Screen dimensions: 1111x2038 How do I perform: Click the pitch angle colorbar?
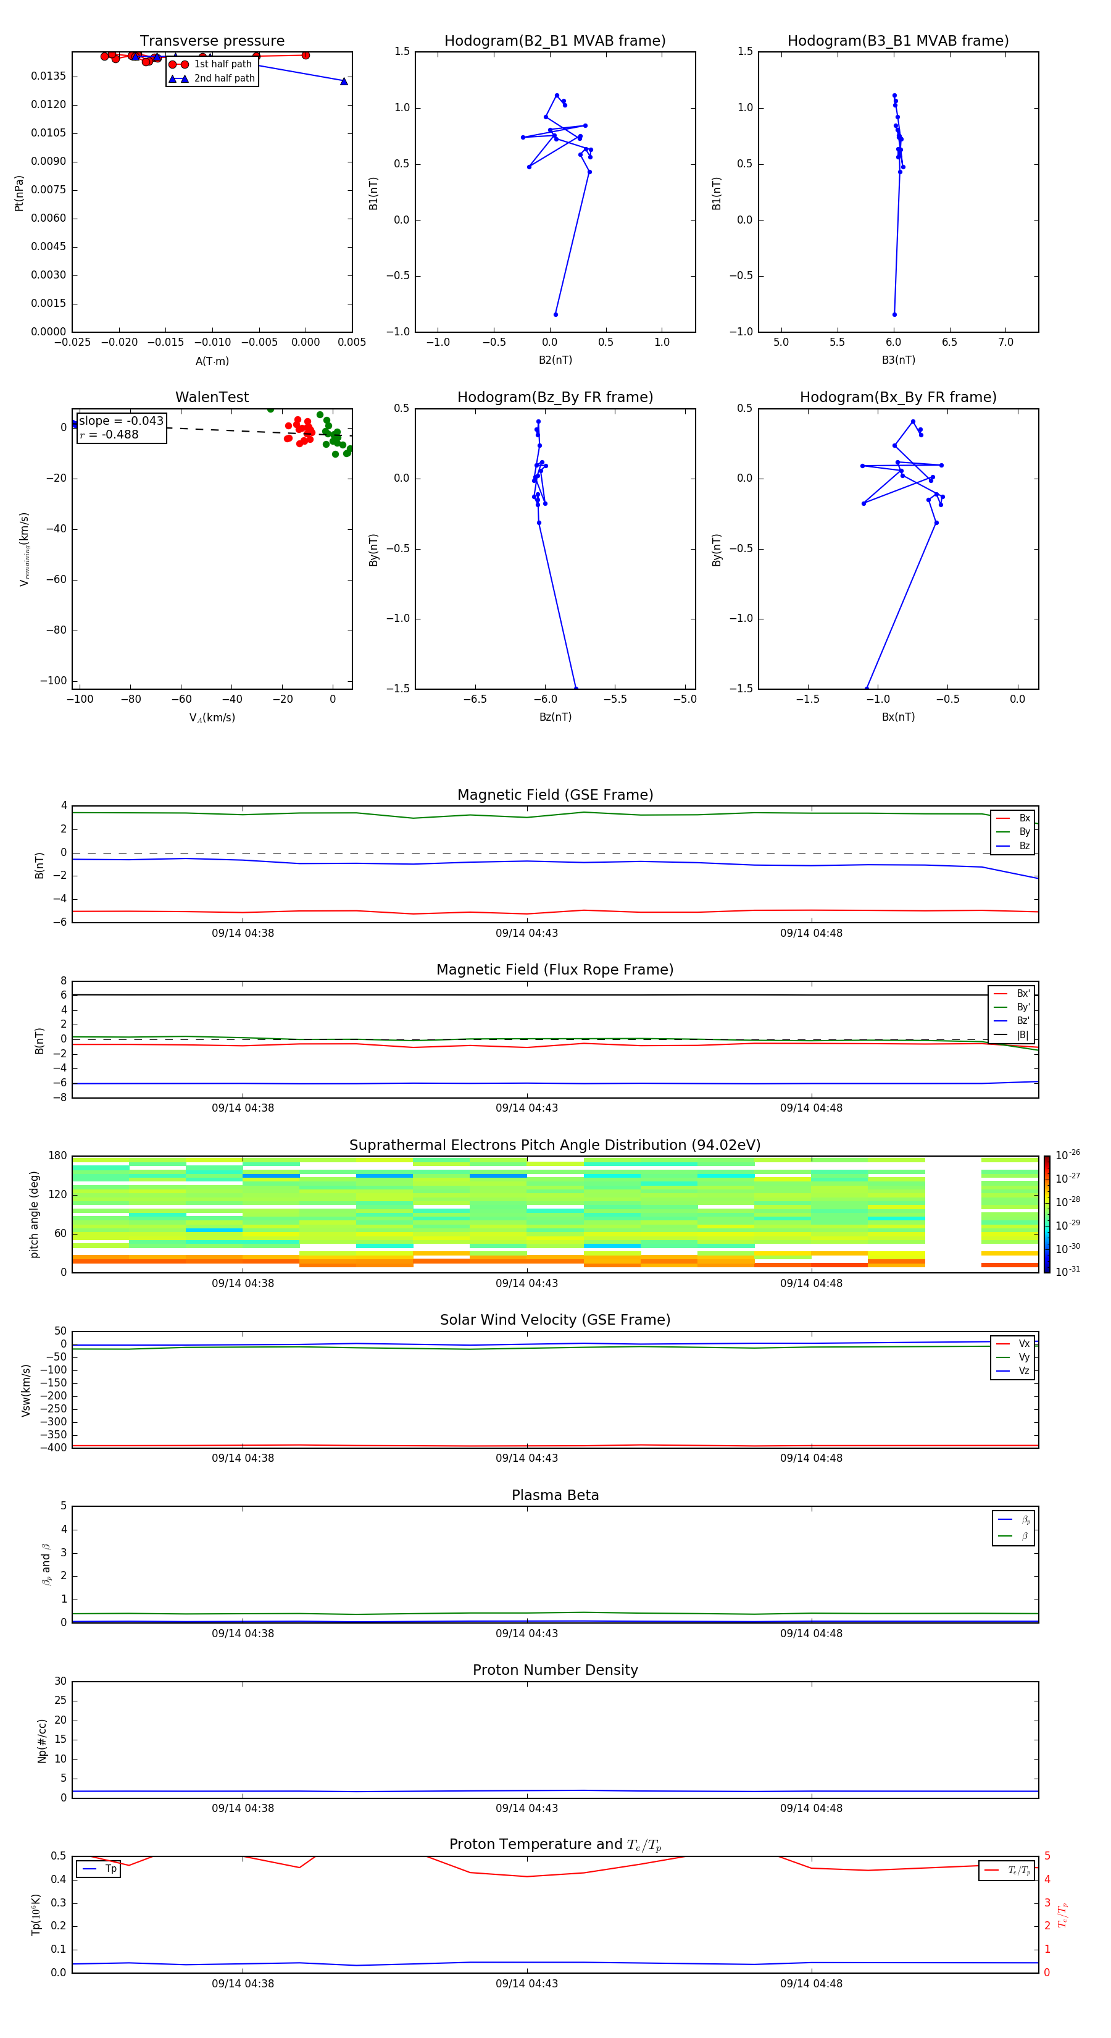pos(1046,1214)
